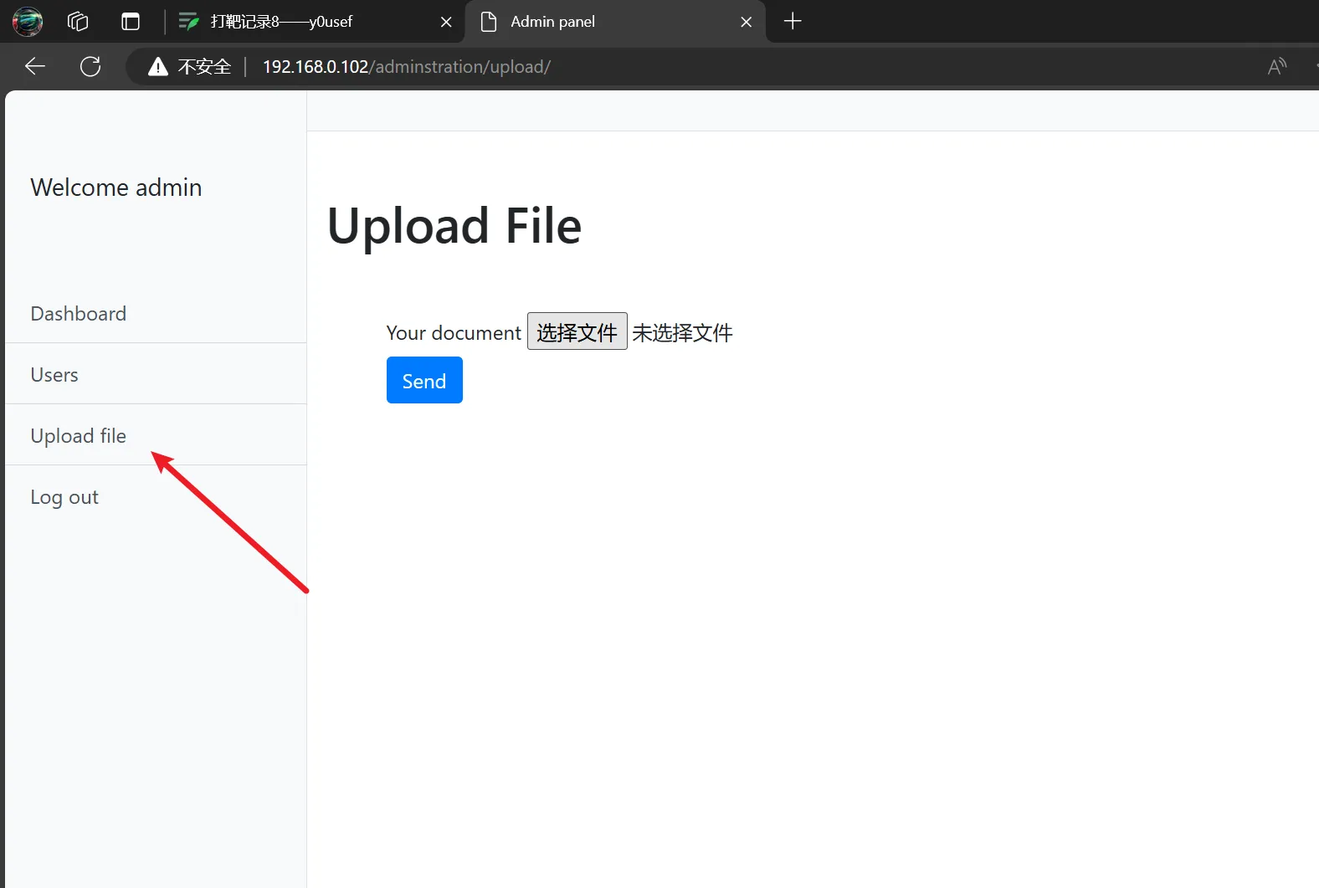The width and height of the screenshot is (1319, 888).
Task: Go to Users in the sidebar
Action: (54, 375)
